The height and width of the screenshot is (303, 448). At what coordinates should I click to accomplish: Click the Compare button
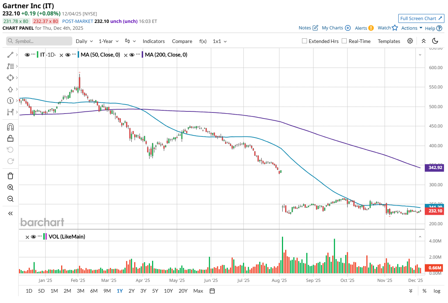[182, 41]
